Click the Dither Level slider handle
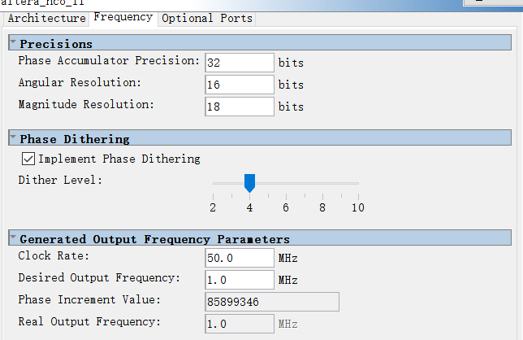This screenshot has height=340, width=523. pos(249,182)
